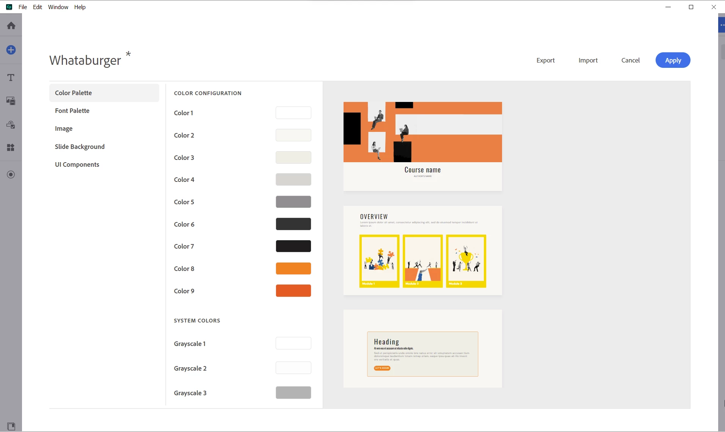
Task: Go to the Home icon in sidebar
Action: pyautogui.click(x=11, y=25)
